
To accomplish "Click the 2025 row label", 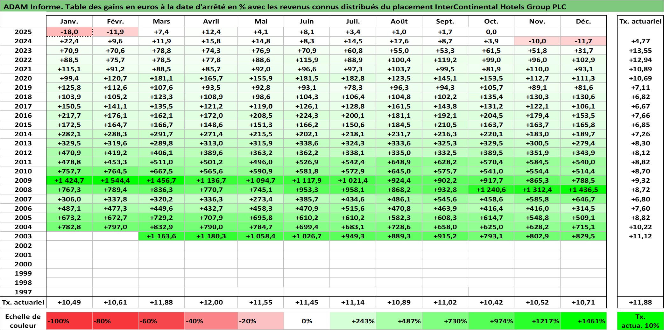I will click(x=23, y=32).
